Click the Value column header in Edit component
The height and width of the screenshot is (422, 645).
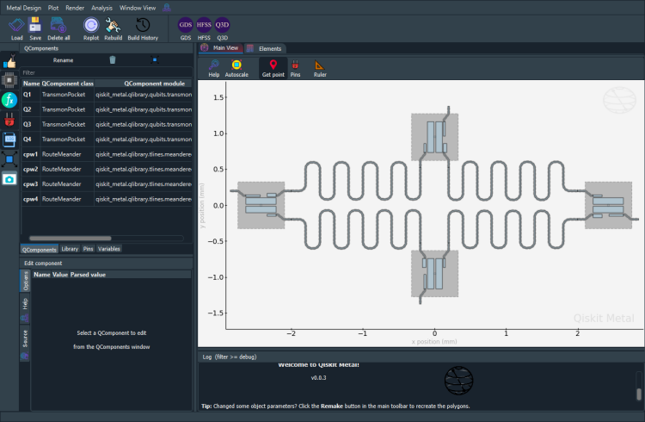click(x=60, y=275)
